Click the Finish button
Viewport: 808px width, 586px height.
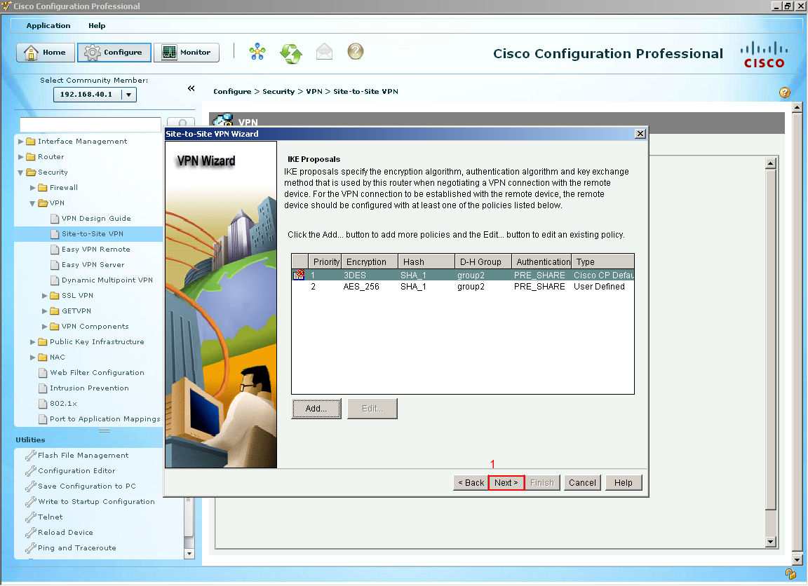click(x=542, y=483)
